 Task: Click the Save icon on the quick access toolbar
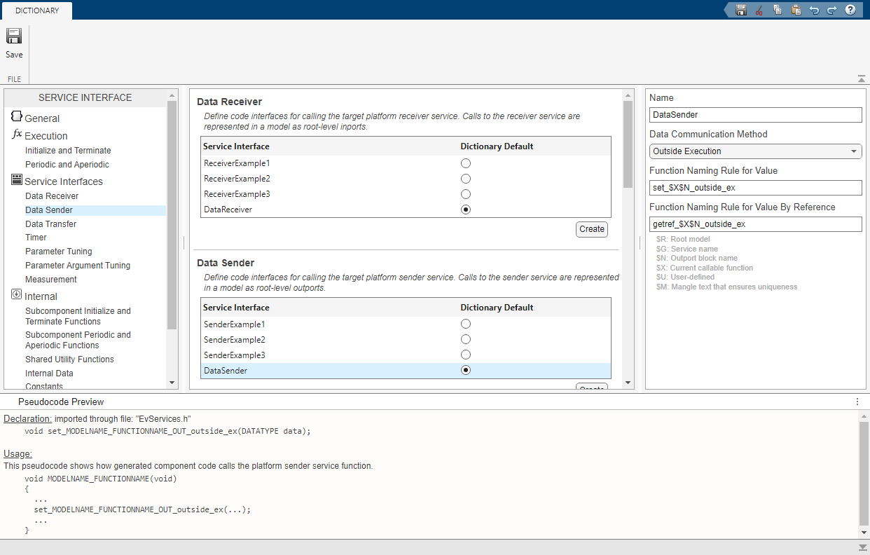741,10
